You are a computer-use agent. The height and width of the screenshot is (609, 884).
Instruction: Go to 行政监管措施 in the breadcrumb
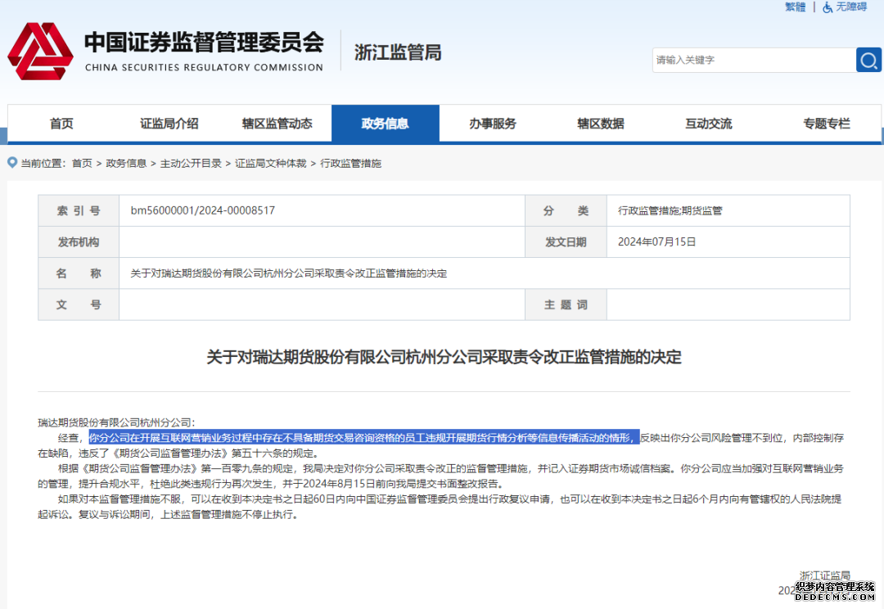click(x=350, y=163)
